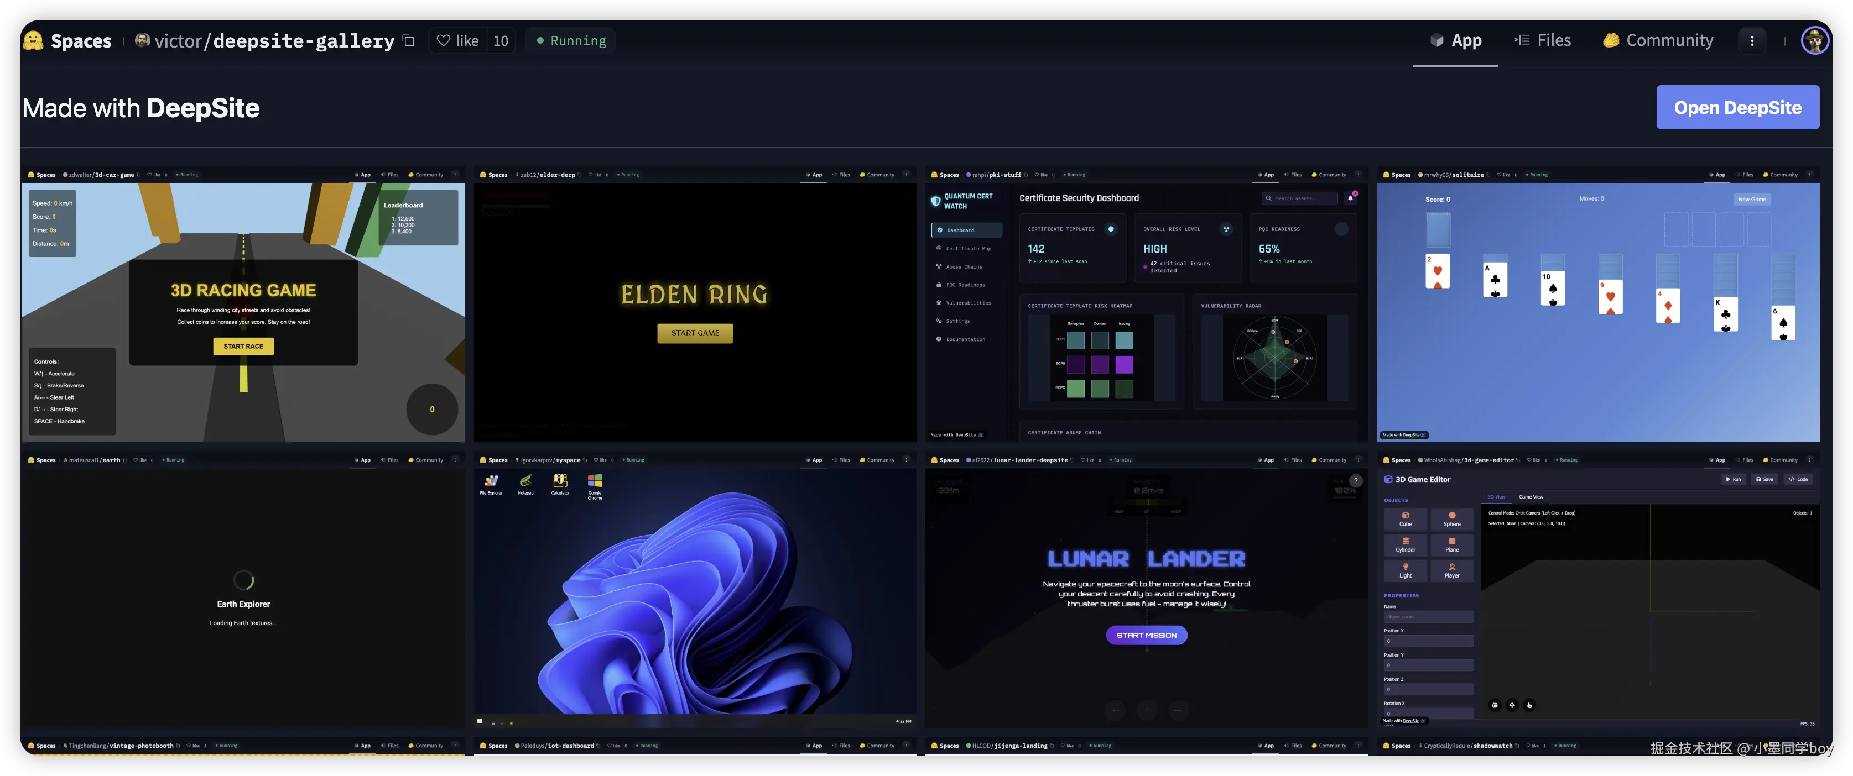The width and height of the screenshot is (1853, 776).
Task: Open the Earth Explorer space thumbnail
Action: (x=243, y=596)
